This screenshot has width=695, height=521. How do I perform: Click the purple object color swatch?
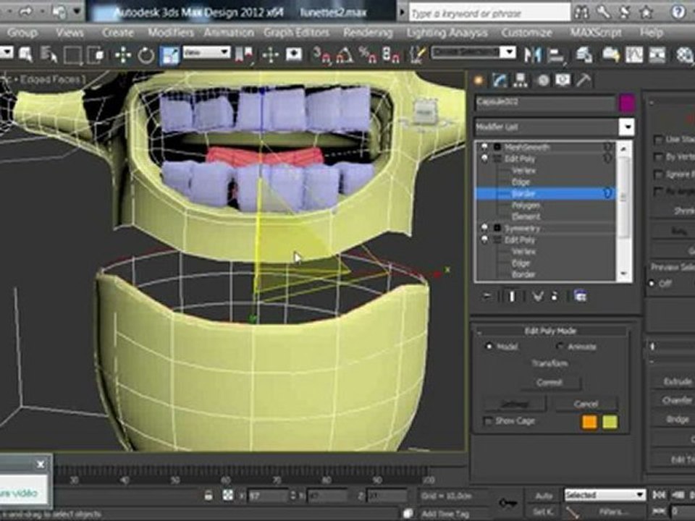click(x=626, y=103)
